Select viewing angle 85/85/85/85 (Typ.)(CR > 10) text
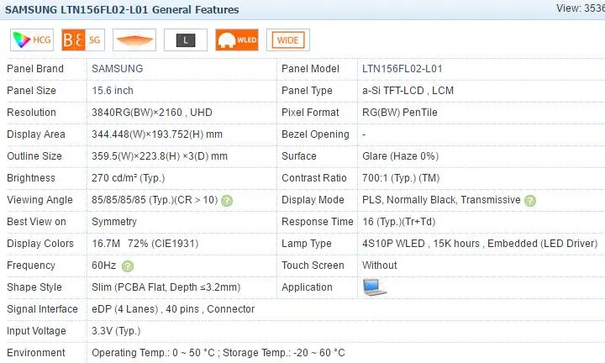Image resolution: width=605 pixels, height=363 pixels. [x=155, y=200]
